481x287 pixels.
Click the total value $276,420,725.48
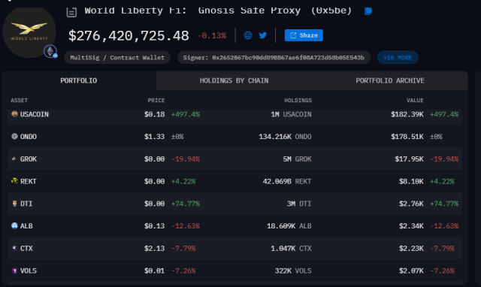point(129,35)
